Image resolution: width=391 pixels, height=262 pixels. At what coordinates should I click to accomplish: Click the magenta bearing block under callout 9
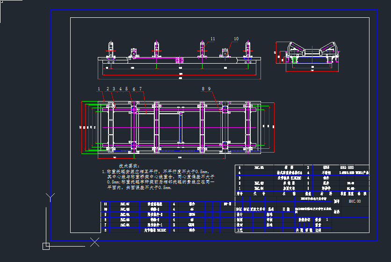pyautogui.click(x=225, y=110)
